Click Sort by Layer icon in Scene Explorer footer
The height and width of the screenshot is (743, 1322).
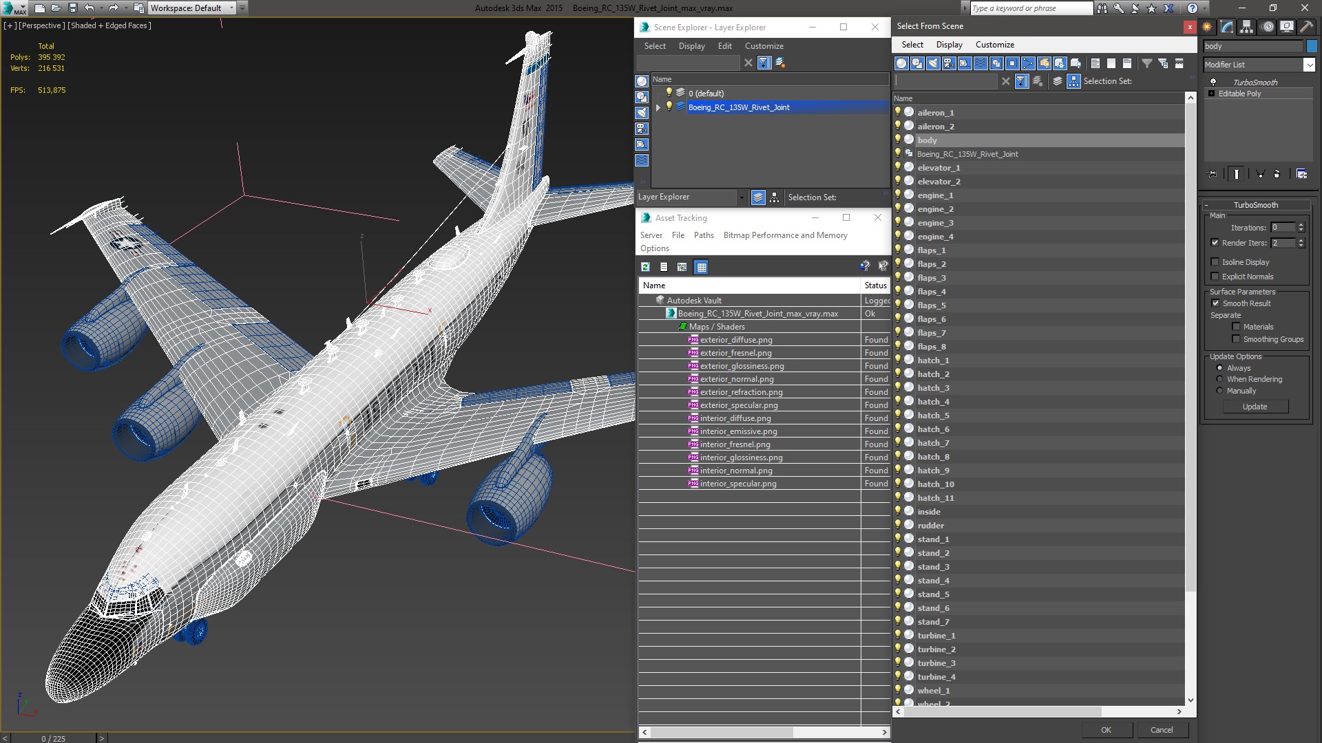758,197
